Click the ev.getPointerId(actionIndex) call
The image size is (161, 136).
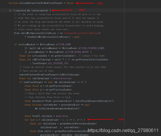coord(90,60)
